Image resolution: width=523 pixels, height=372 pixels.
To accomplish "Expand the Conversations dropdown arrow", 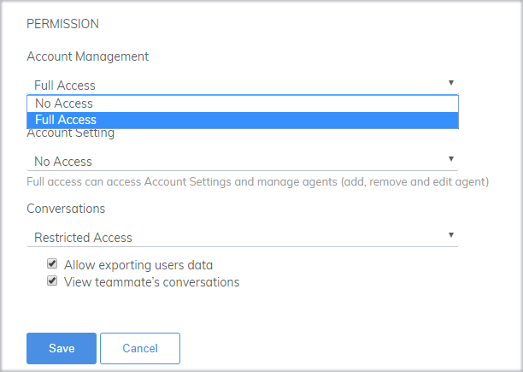I will tap(451, 235).
